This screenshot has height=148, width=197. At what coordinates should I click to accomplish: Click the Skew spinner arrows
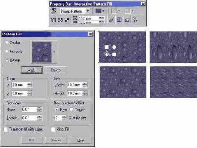[39, 109]
